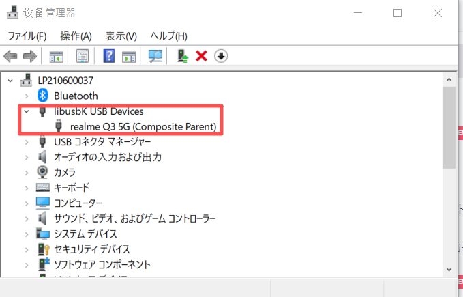The width and height of the screenshot is (463, 297).
Task: Click the scrollbar down arrow
Action: [x=449, y=270]
